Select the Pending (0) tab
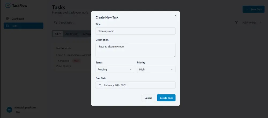Image resolution: width=268 pixels, height=118 pixels. tap(72, 34)
